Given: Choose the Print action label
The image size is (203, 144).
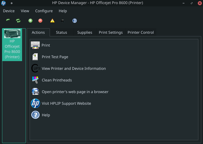Looking at the screenshot, I should point(46,45).
